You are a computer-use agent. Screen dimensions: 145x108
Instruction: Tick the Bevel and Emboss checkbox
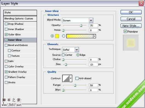pos(6,45)
